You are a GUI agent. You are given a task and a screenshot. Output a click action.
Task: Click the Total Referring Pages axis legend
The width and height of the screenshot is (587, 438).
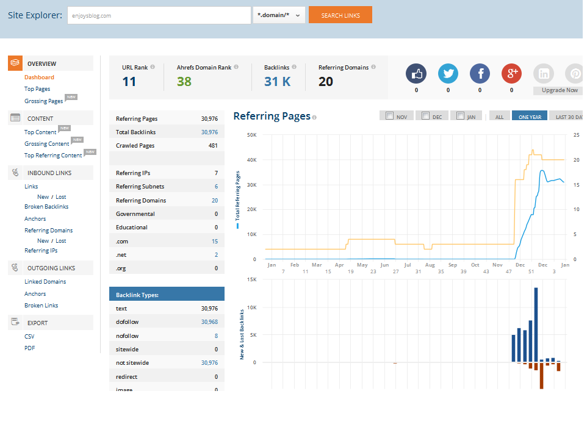tap(237, 200)
